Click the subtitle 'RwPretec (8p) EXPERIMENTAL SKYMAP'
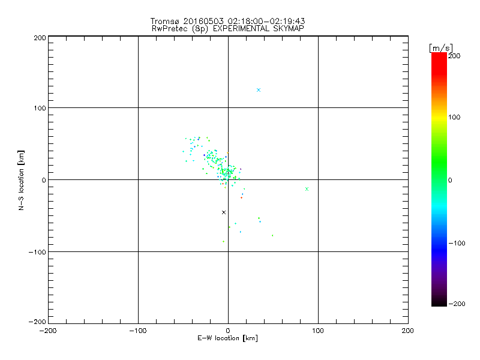480x360 pixels. [x=228, y=29]
